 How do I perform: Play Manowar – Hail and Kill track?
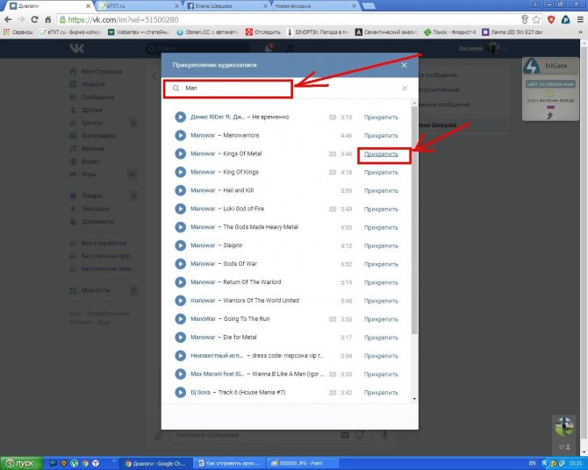(x=181, y=190)
